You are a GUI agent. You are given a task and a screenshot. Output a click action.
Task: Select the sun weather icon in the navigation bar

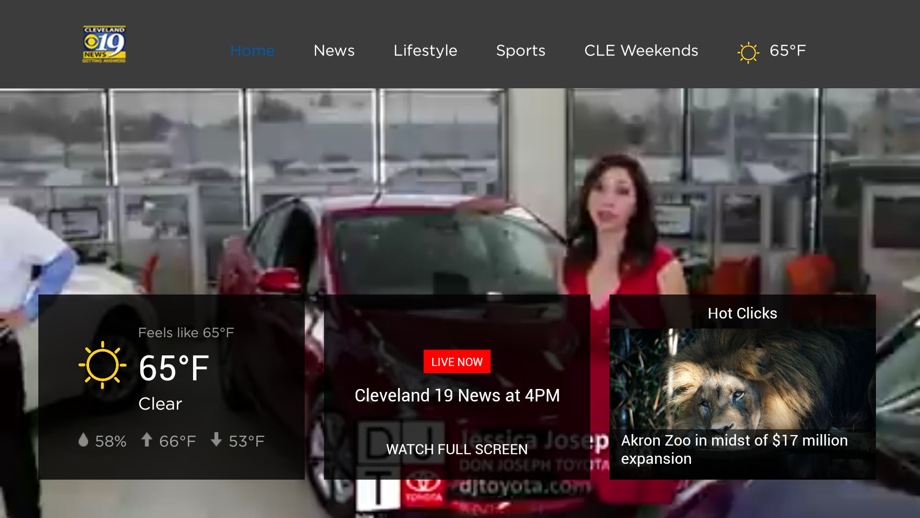(748, 51)
